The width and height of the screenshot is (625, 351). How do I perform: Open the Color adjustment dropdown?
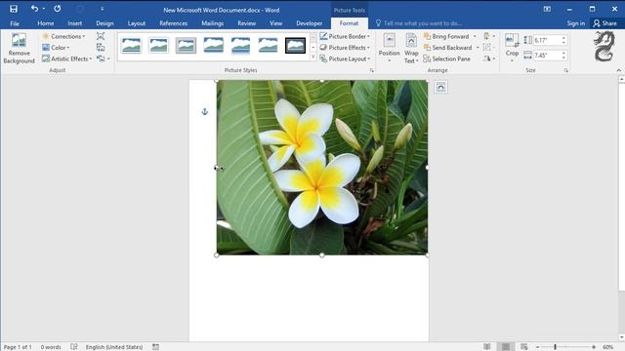point(56,48)
